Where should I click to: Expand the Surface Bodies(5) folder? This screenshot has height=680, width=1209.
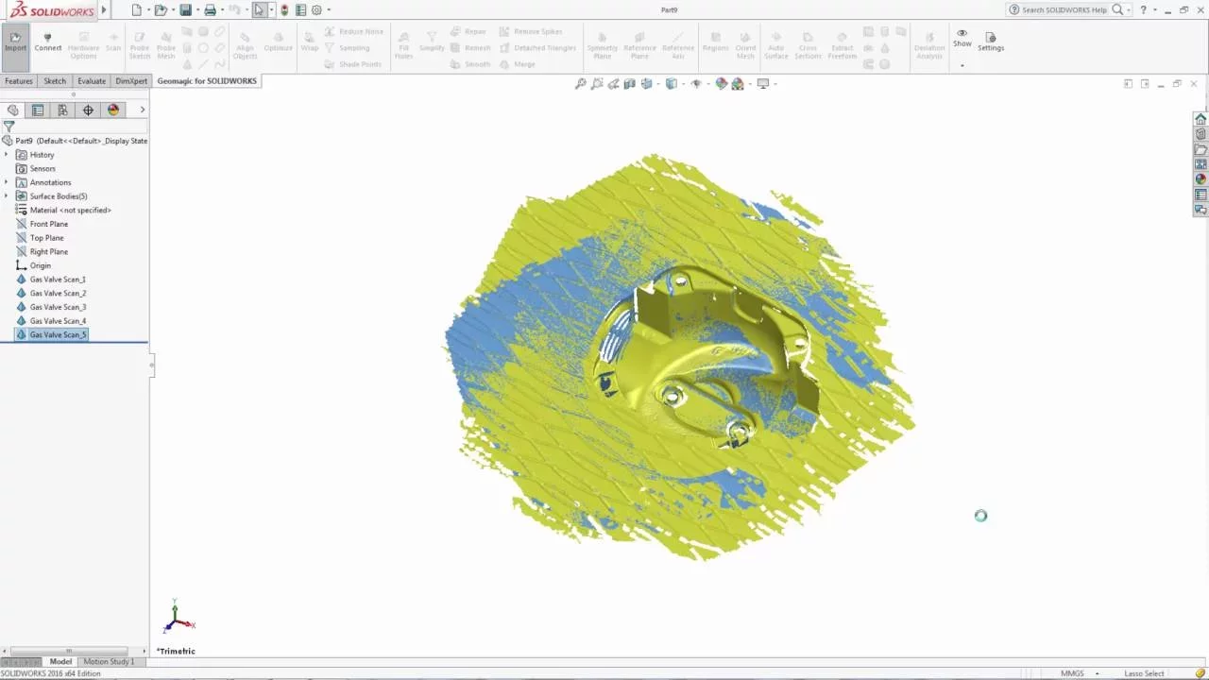[7, 196]
